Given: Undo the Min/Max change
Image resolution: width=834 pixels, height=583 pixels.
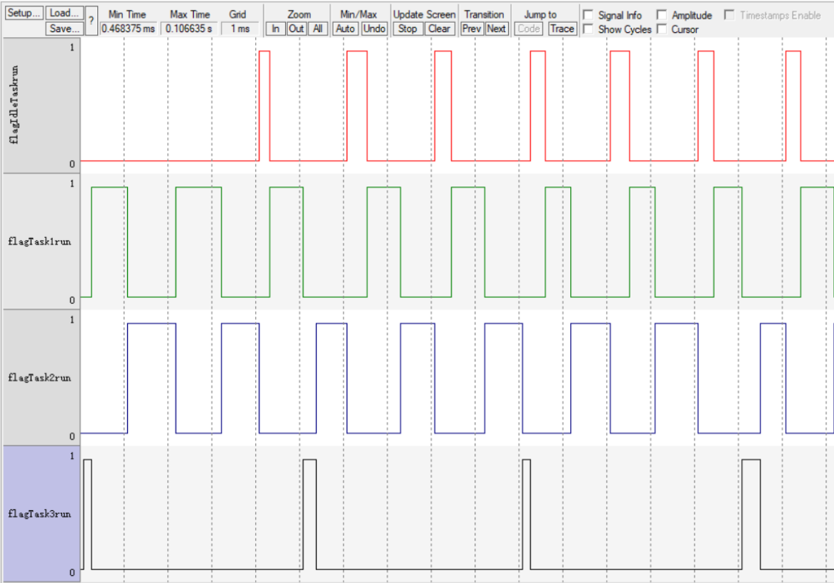Looking at the screenshot, I should tap(374, 29).
